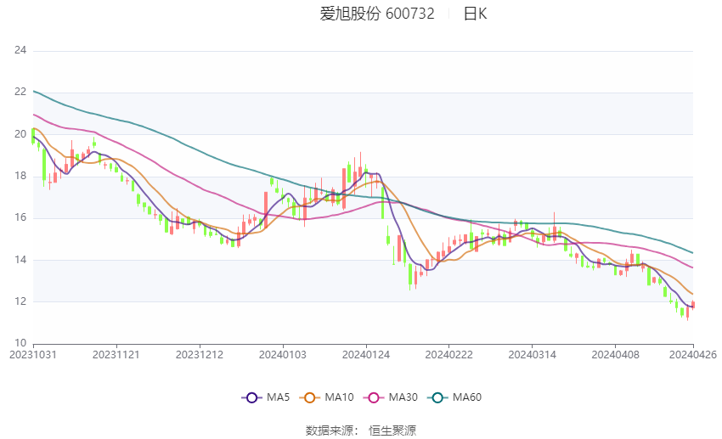Toggle the MA60 legend series
722x439 pixels.
[x=454, y=397]
